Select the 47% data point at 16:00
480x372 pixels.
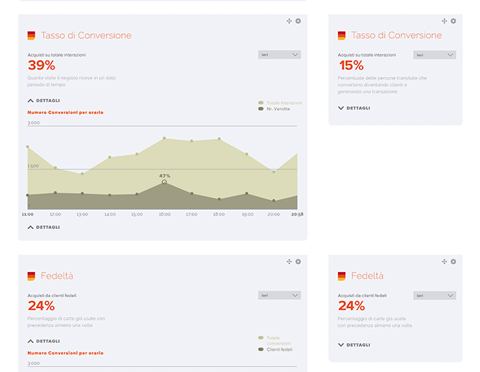click(164, 182)
